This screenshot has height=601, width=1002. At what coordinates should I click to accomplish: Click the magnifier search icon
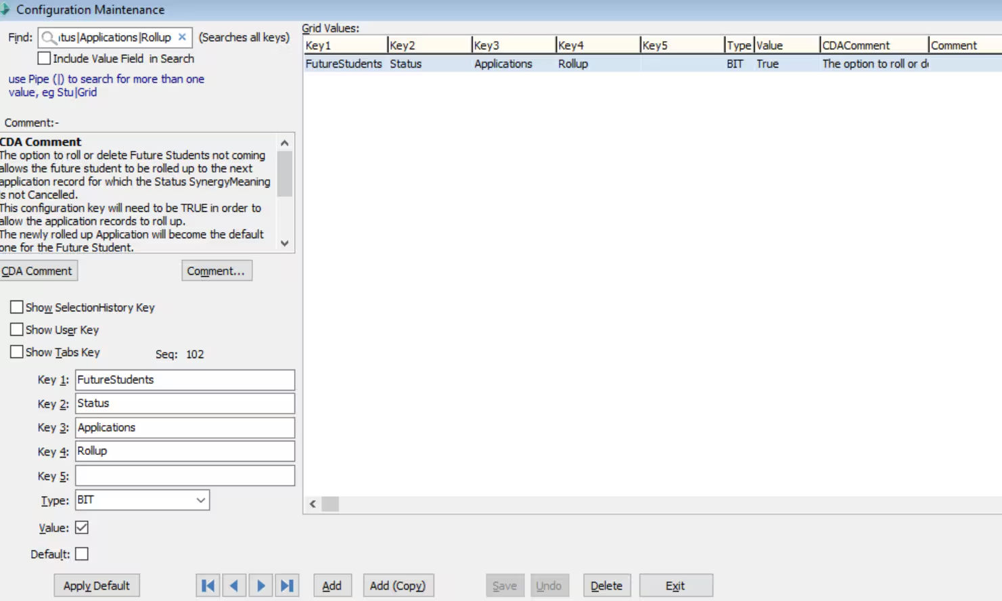(x=49, y=37)
